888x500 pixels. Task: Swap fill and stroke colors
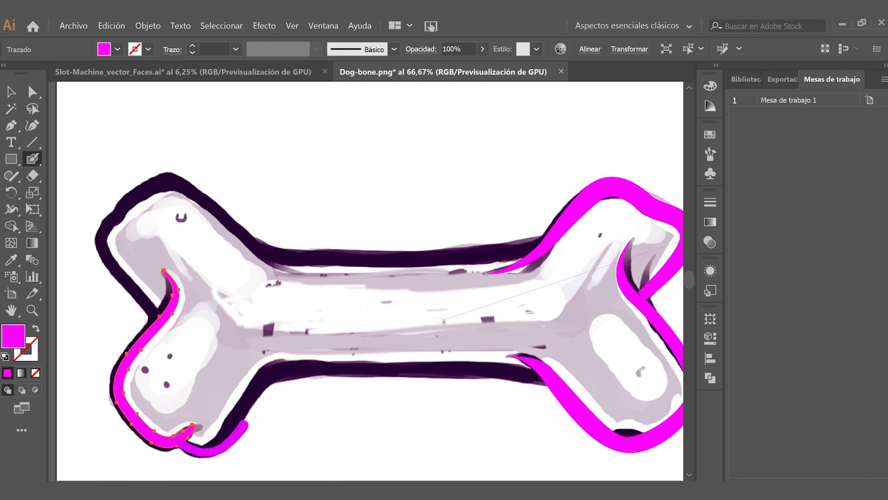click(x=36, y=328)
